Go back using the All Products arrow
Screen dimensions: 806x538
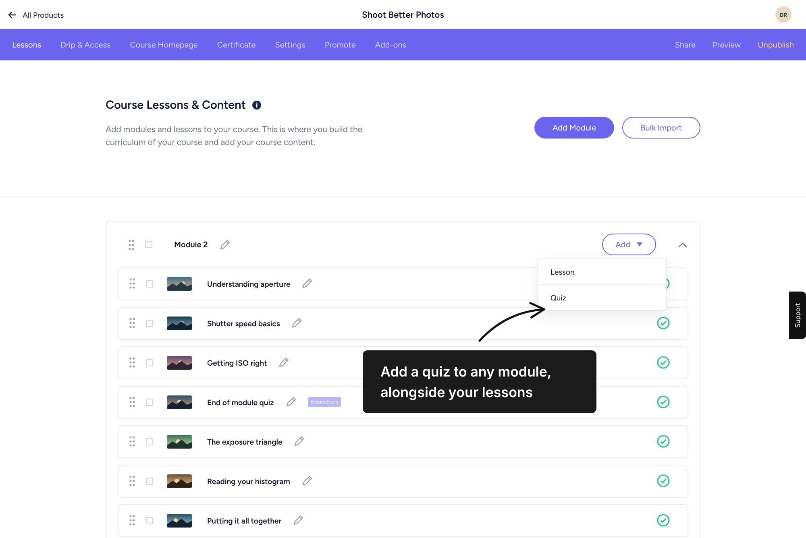click(12, 15)
